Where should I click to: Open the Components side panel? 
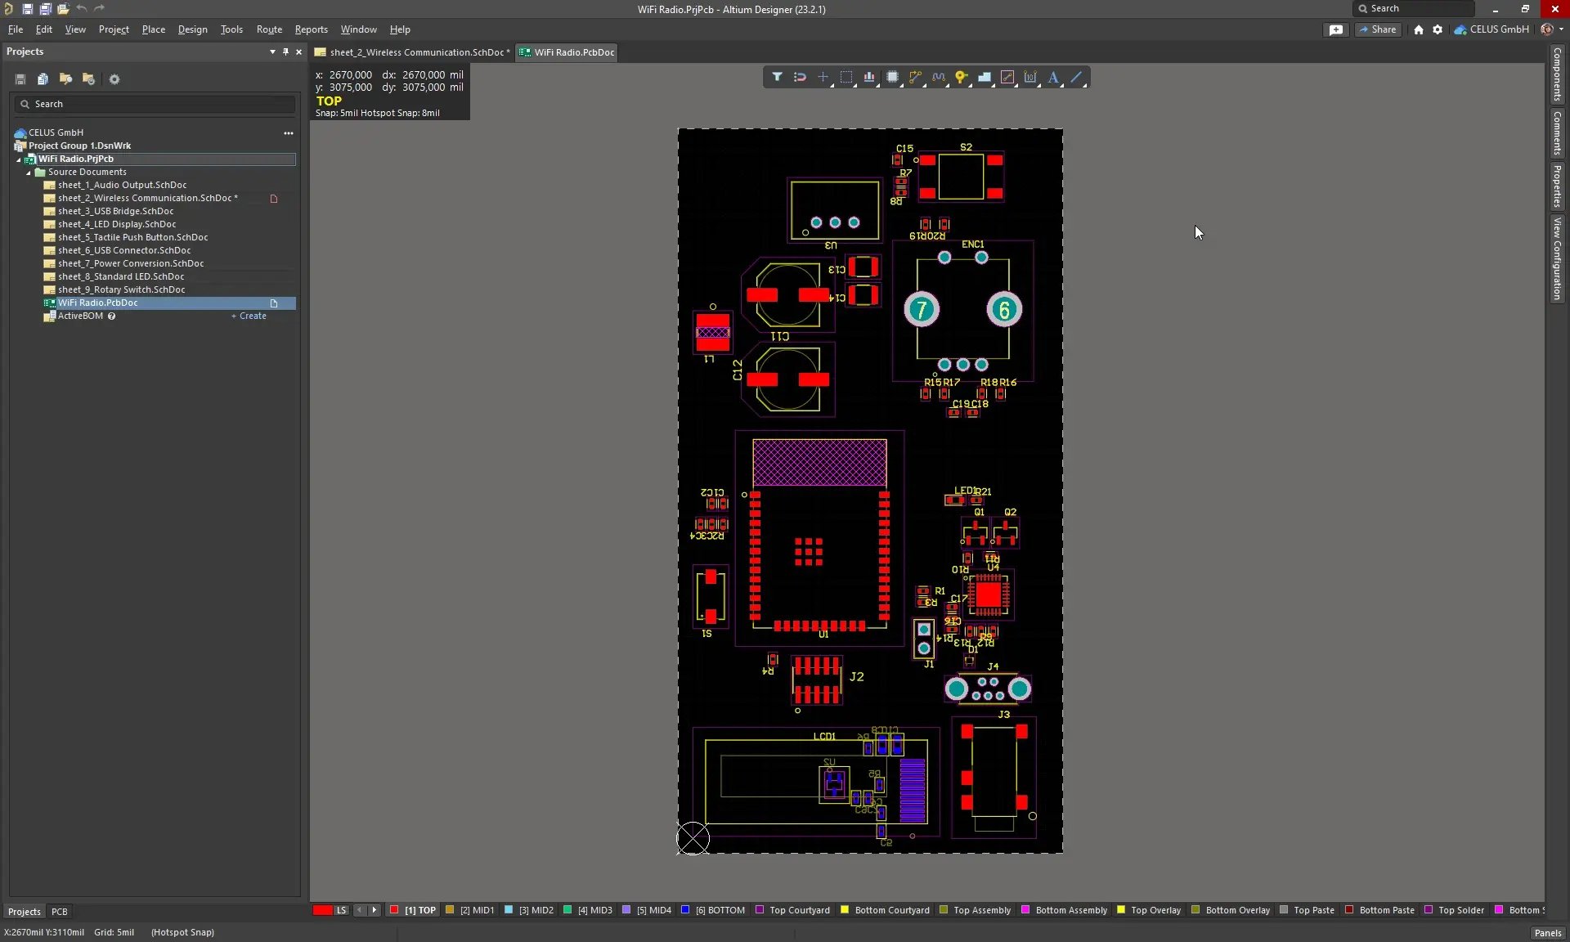(x=1557, y=74)
